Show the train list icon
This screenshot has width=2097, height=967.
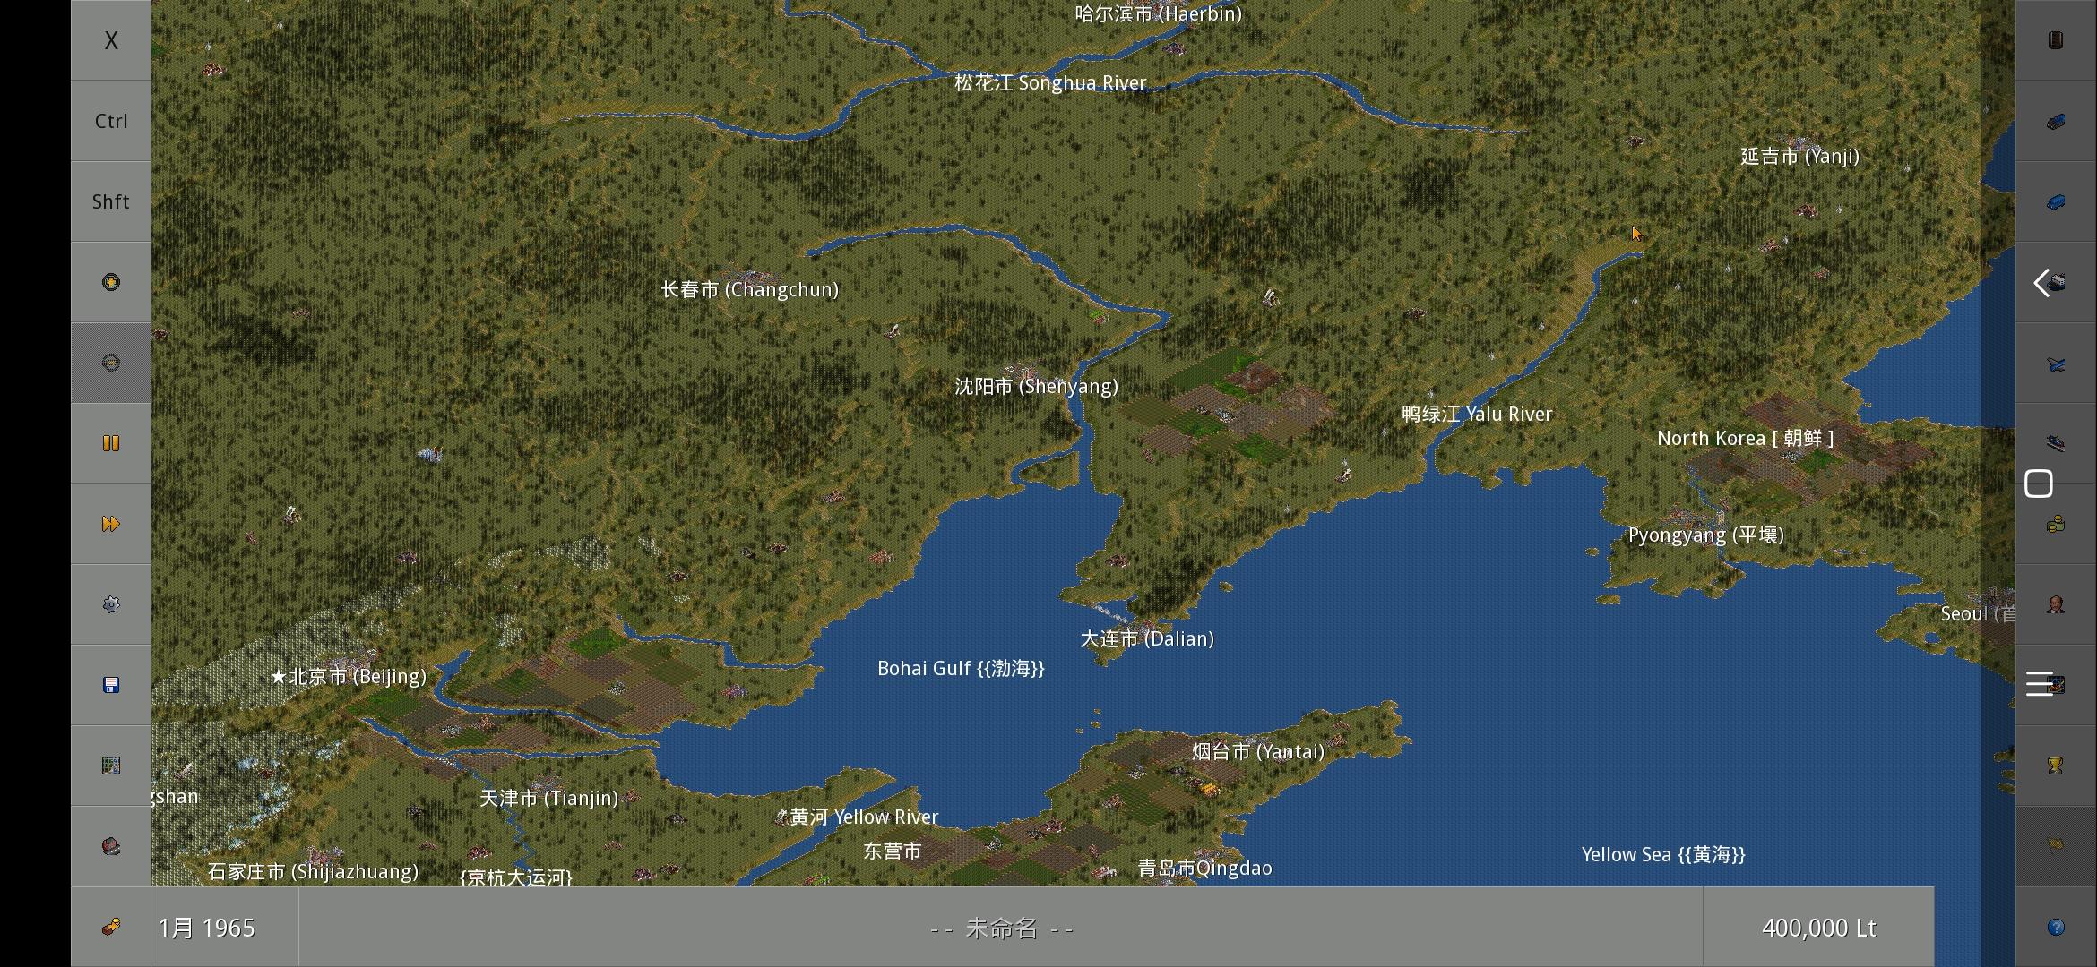coord(2056,121)
